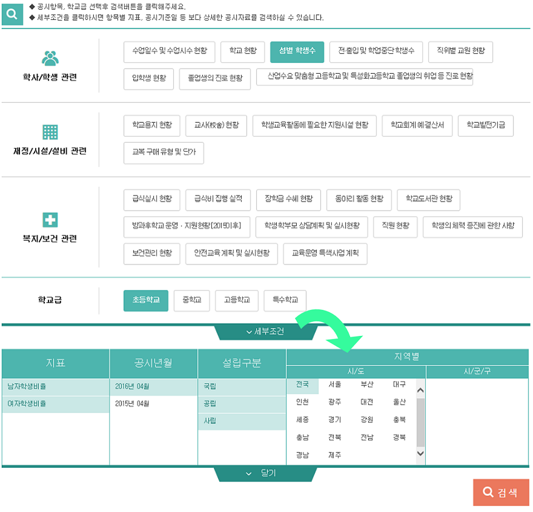Click the magnifier search icon at top
Viewport: 533px width, 512px height.
12,15
